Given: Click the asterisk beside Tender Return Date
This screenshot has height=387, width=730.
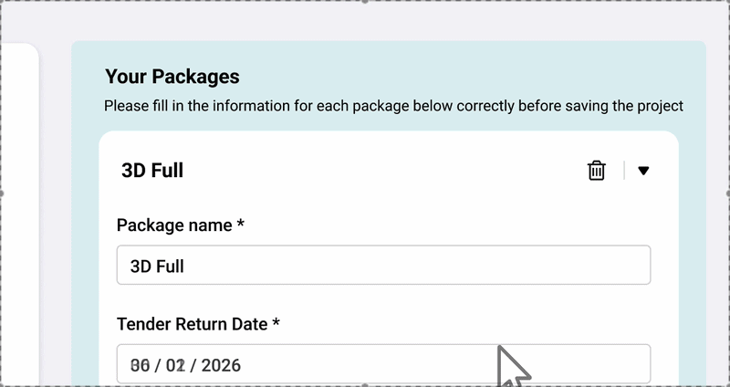Looking at the screenshot, I should [x=276, y=324].
